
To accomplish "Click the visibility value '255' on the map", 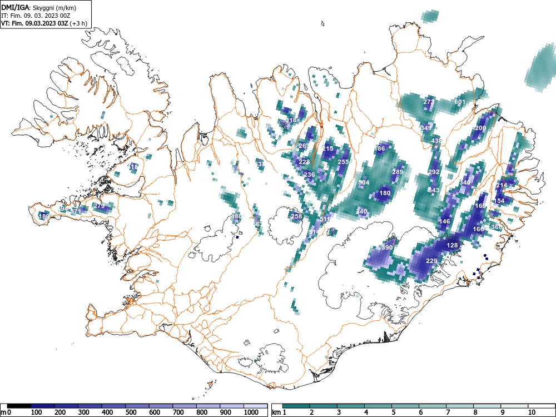I will (343, 162).
